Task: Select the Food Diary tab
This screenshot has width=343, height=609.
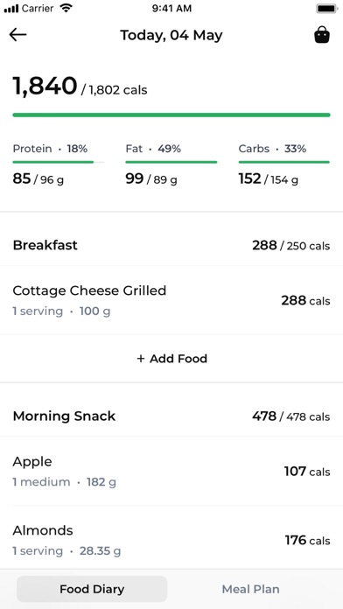Action: [92, 589]
